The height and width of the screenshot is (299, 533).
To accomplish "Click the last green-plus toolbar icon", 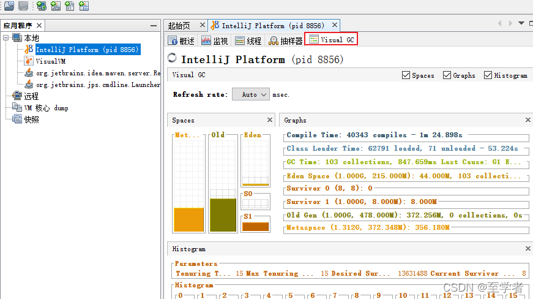I will point(84,6).
